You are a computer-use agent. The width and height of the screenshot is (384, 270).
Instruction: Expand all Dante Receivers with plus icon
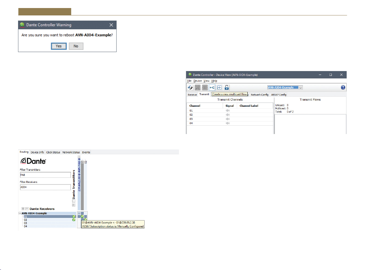pyautogui.click(x=23, y=209)
